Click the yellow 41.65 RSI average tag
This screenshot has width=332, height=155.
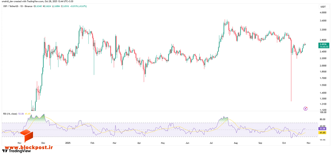323,133
